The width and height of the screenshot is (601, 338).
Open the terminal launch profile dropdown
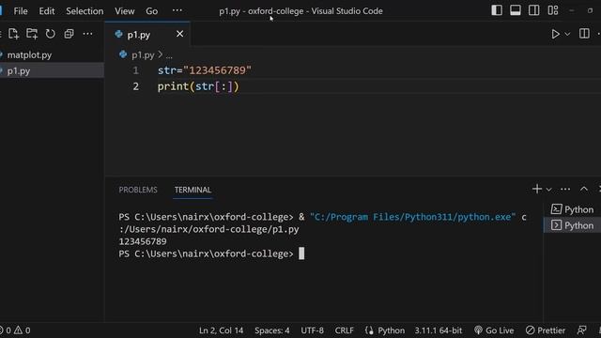pyautogui.click(x=548, y=190)
